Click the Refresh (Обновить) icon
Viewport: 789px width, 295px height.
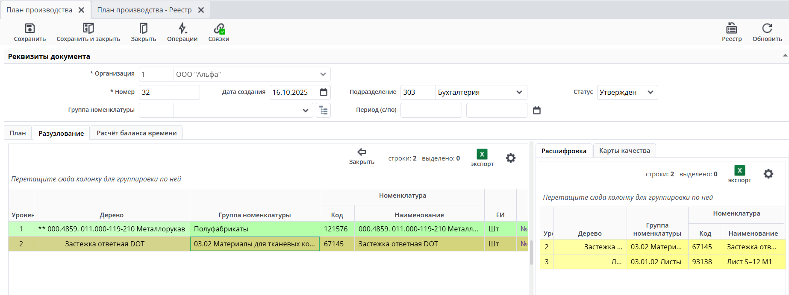tap(767, 29)
